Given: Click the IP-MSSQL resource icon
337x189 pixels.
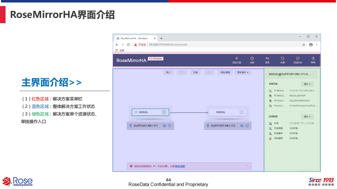Looking at the screenshot, I should pos(271,91).
